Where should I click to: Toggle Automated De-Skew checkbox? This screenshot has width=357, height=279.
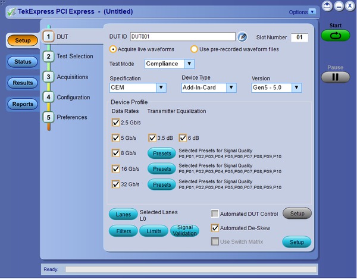click(215, 228)
